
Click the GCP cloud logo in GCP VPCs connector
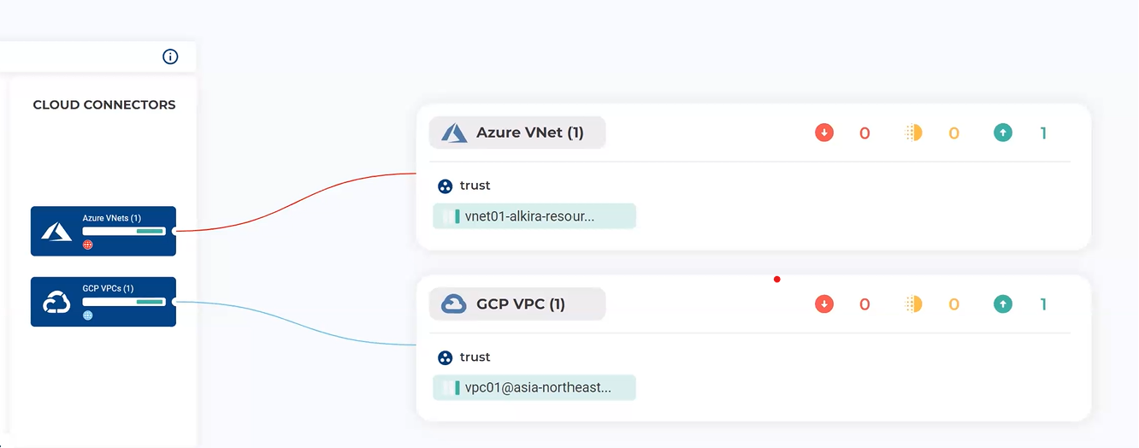[56, 302]
